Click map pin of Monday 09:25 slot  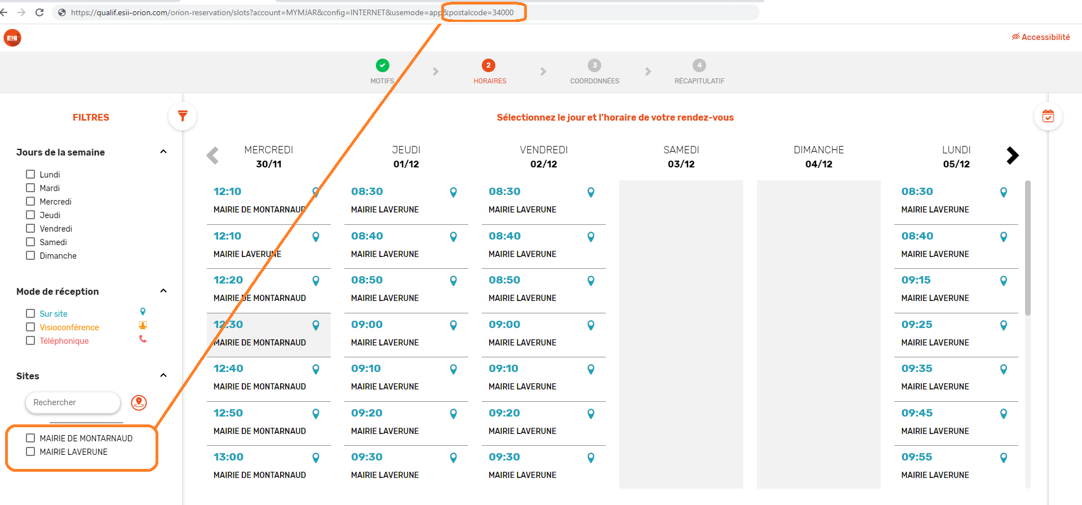(x=1003, y=325)
